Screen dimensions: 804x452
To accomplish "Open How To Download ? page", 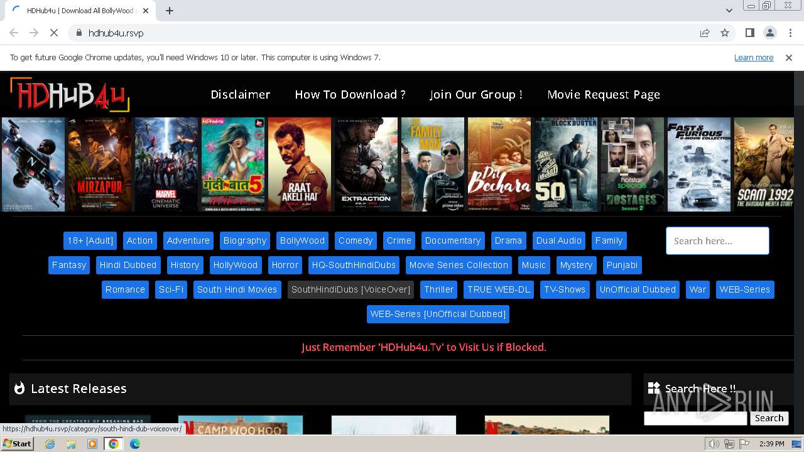I will click(x=350, y=94).
